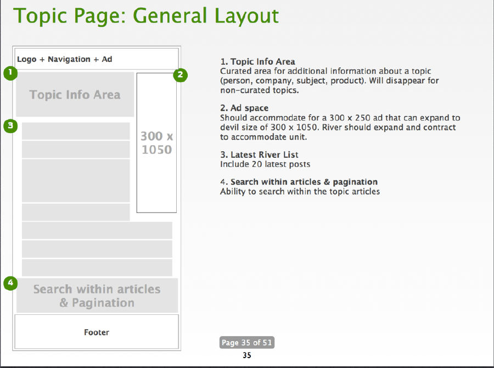Click the bottom full-width river list block
494x368 pixels.
[x=97, y=267]
